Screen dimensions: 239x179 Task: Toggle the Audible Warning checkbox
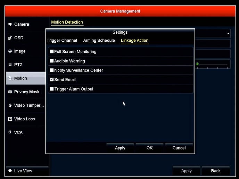tap(52, 61)
